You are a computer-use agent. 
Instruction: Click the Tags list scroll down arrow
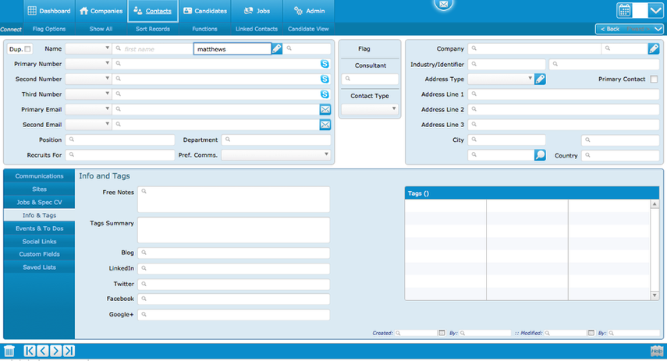click(x=655, y=296)
